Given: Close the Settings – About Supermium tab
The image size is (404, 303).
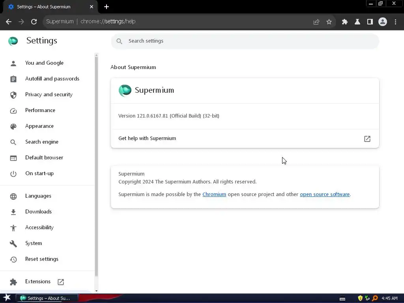Looking at the screenshot, I should click(x=92, y=7).
